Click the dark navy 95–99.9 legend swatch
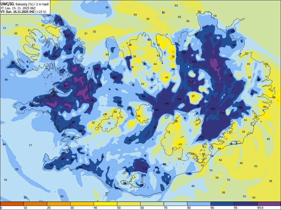 246,204
